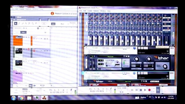Select the Pencil tool in sequencer toolbar
This screenshot has height=104, width=185.
tap(19, 24)
